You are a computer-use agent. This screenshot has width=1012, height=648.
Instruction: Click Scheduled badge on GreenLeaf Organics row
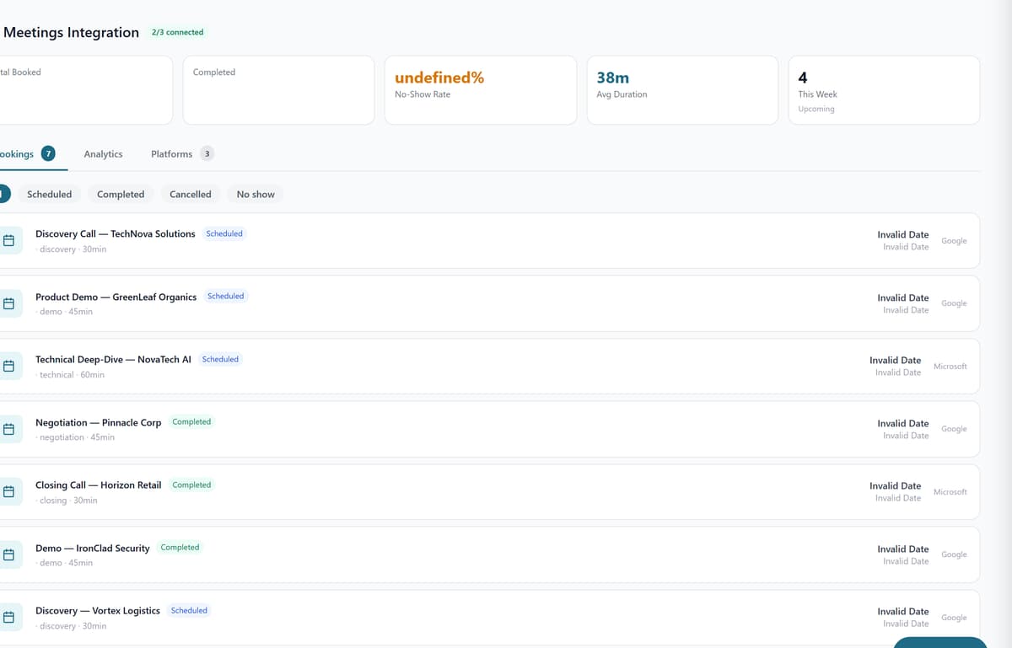[x=226, y=297]
